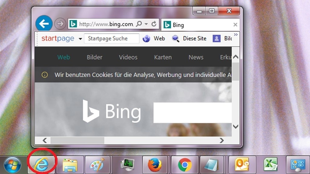
Task: Click into the Bing search box
Action: [x=192, y=113]
